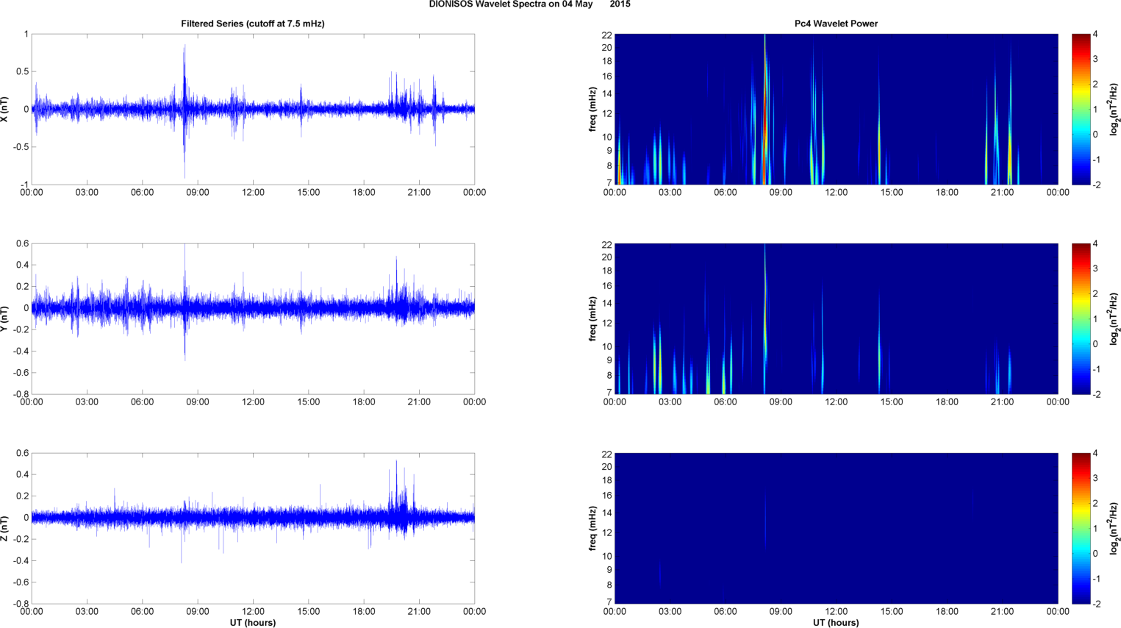Click the -0.4 tick on the Y (nT) axis
This screenshot has height=628, width=1121.
tap(20, 352)
